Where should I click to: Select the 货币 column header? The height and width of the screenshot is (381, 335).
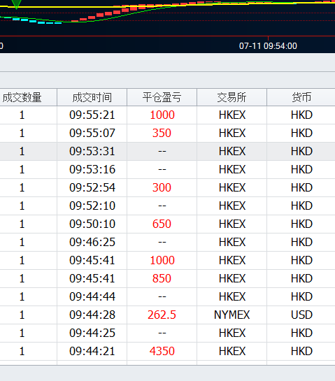[x=301, y=97]
